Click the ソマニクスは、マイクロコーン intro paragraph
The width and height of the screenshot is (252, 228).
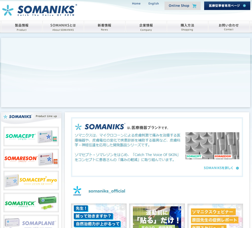click(x=127, y=140)
